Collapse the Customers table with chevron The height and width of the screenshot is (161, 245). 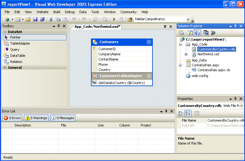pos(149,42)
